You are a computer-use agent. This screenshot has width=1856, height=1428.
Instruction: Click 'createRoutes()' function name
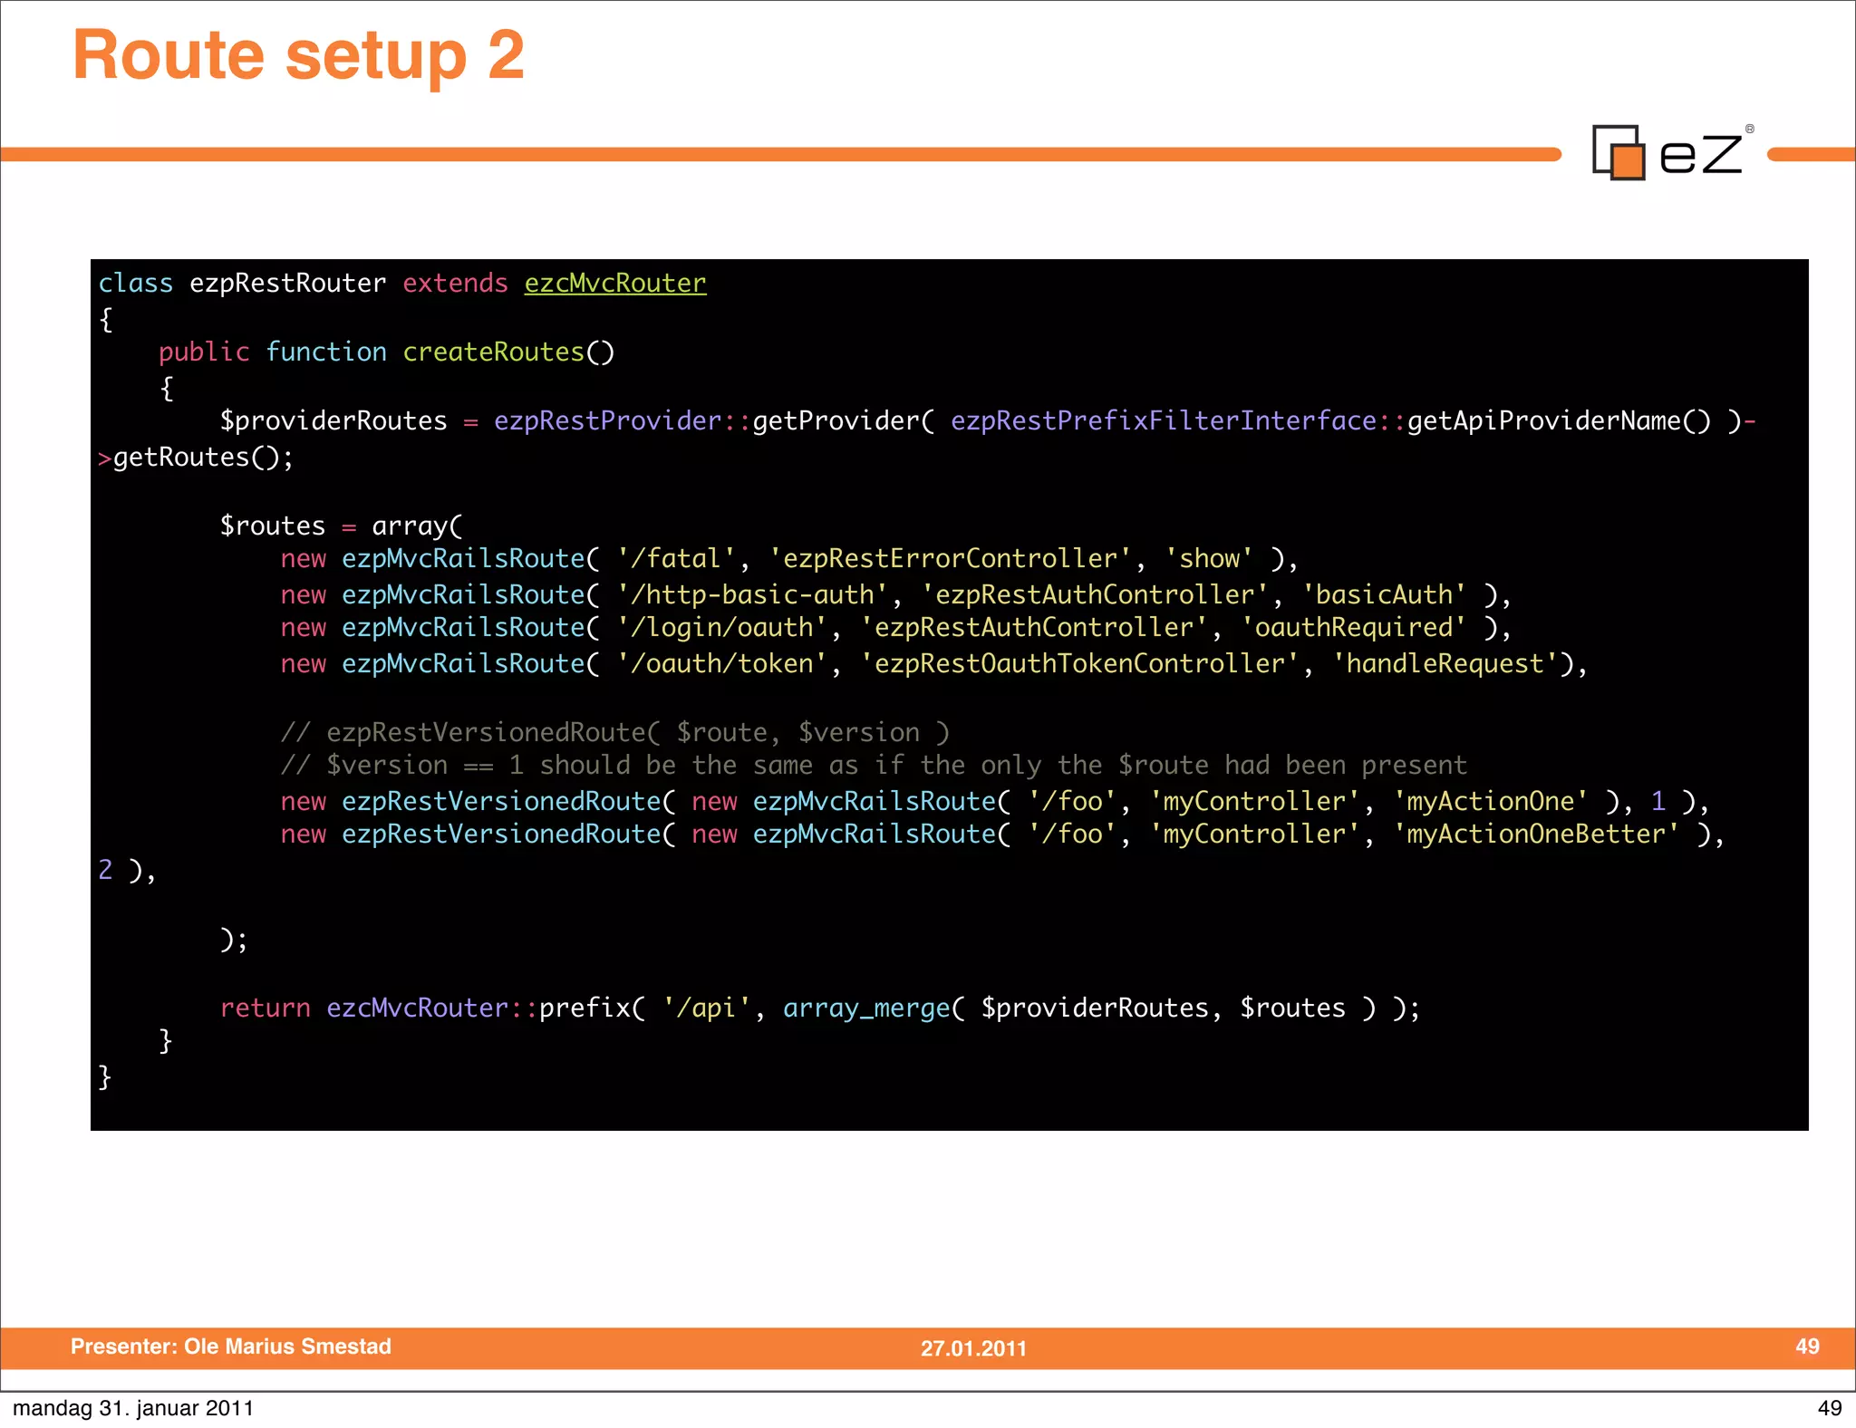coord(508,352)
